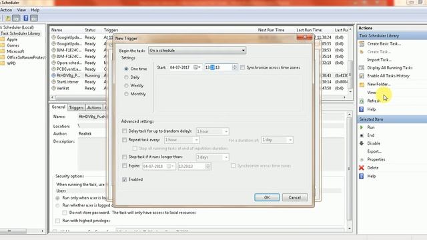Click Cancel in New Trigger dialog

pos(295,197)
